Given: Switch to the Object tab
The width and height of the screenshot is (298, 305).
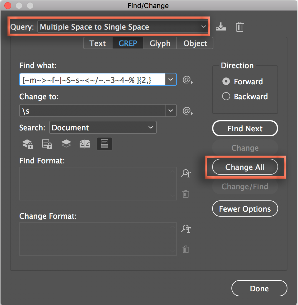Looking at the screenshot, I should [195, 43].
